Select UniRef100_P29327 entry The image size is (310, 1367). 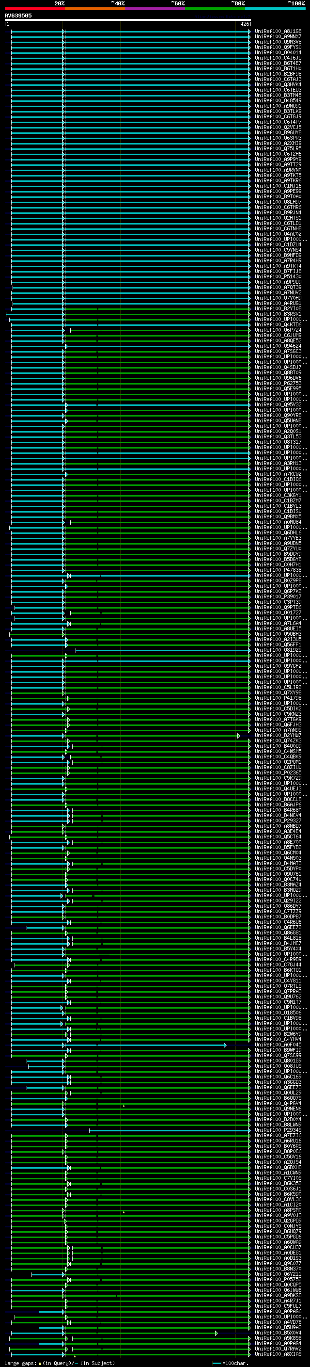(x=278, y=820)
